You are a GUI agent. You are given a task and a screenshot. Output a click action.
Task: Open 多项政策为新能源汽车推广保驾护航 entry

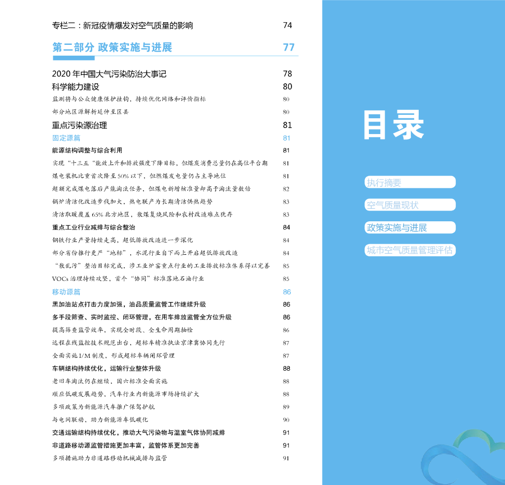coord(104,407)
